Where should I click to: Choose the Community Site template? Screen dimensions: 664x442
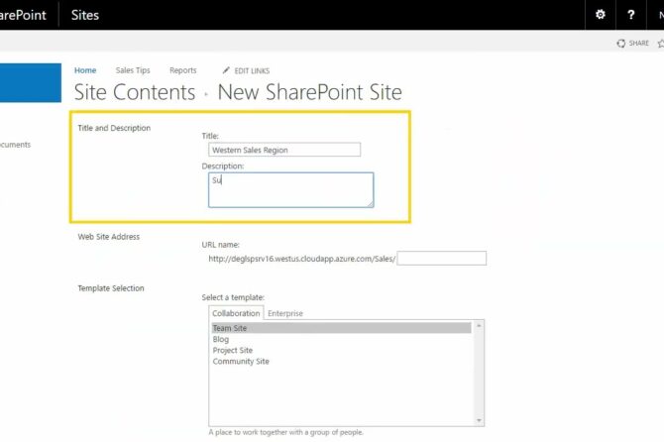point(240,362)
